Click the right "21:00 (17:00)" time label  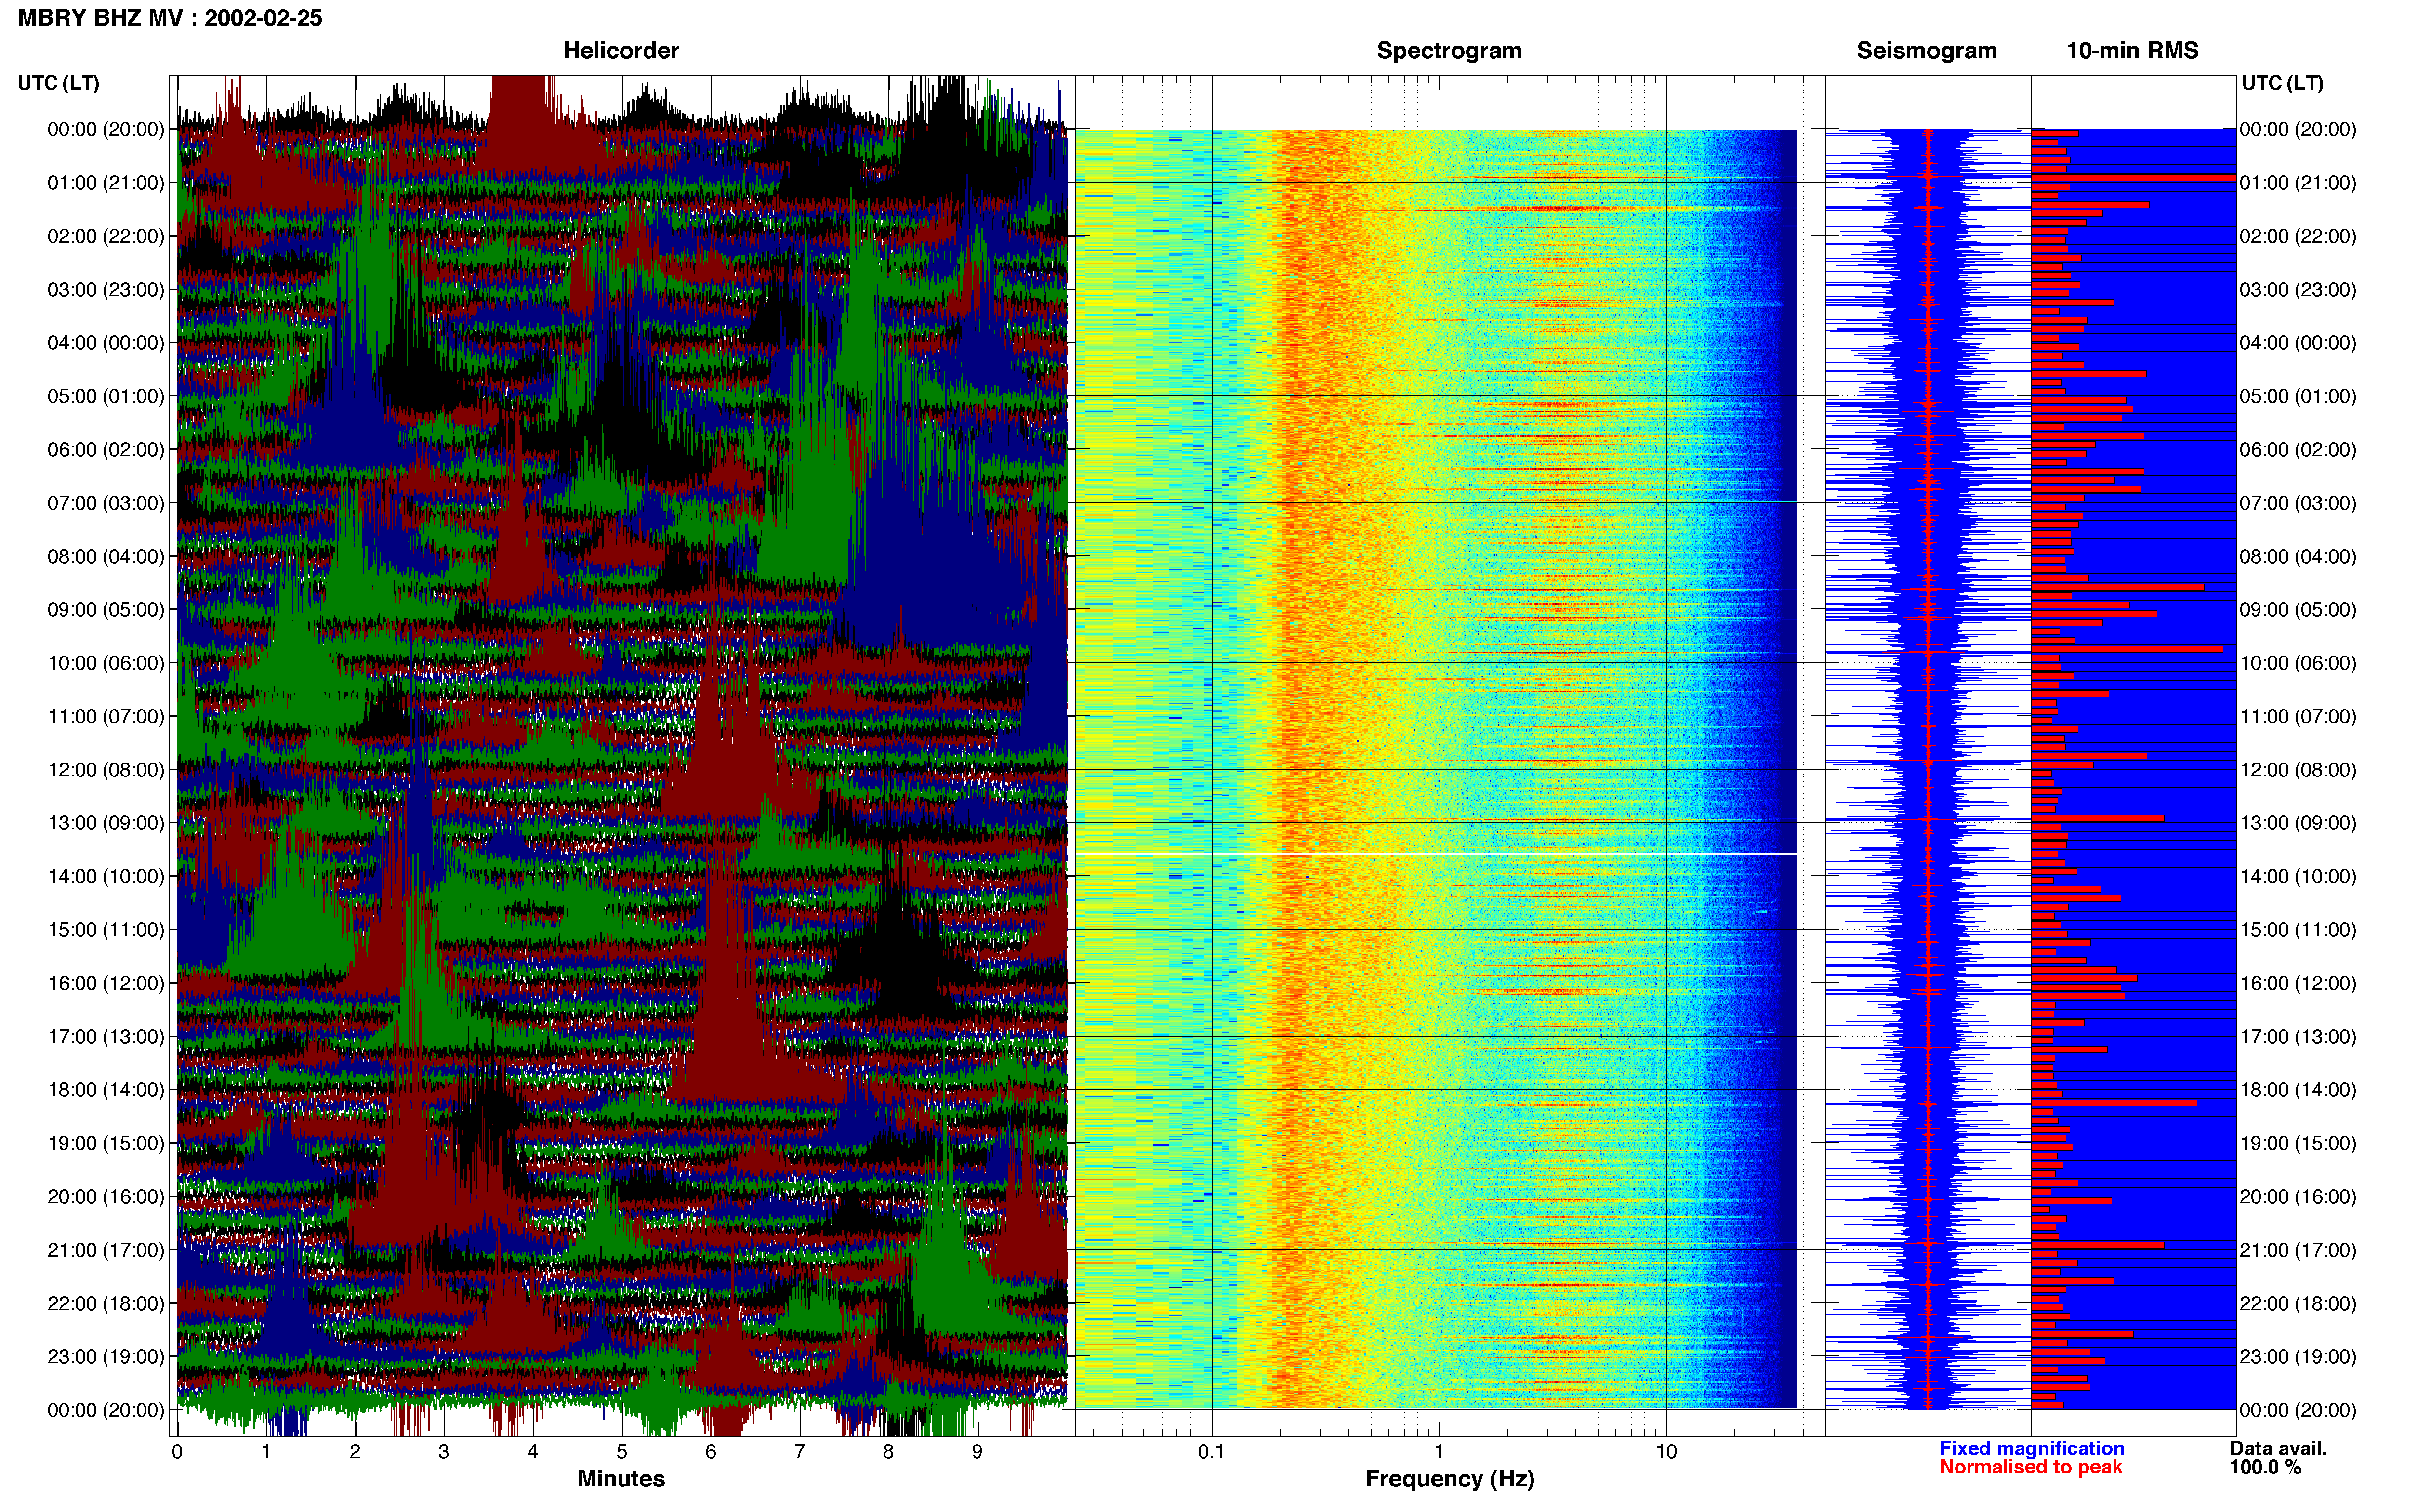[x=2298, y=1250]
